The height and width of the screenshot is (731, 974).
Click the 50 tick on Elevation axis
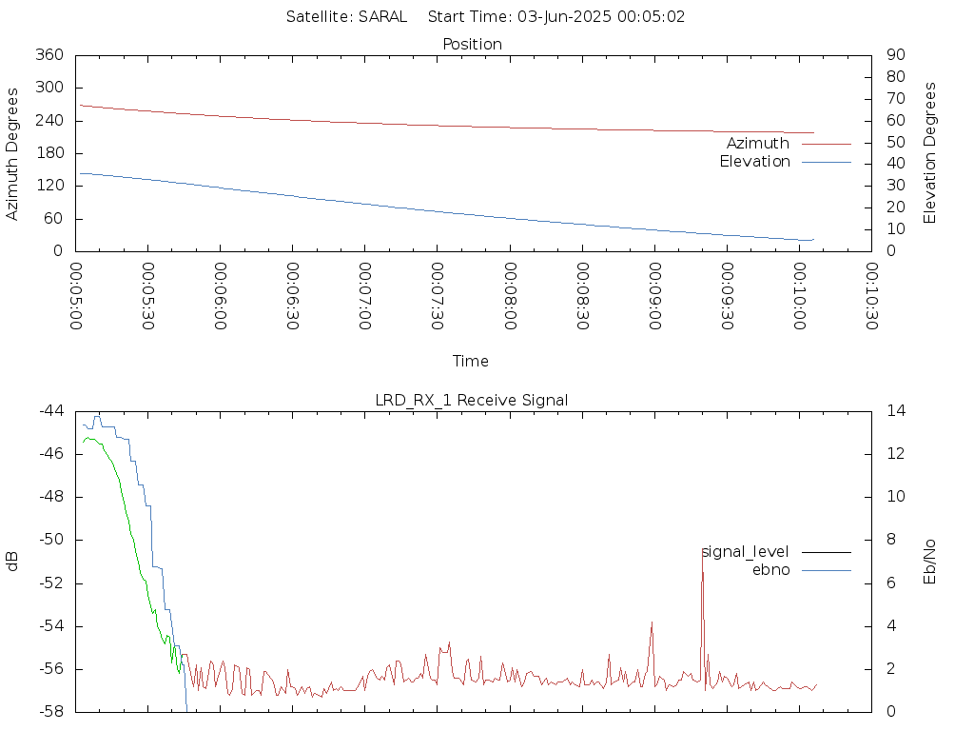point(896,143)
